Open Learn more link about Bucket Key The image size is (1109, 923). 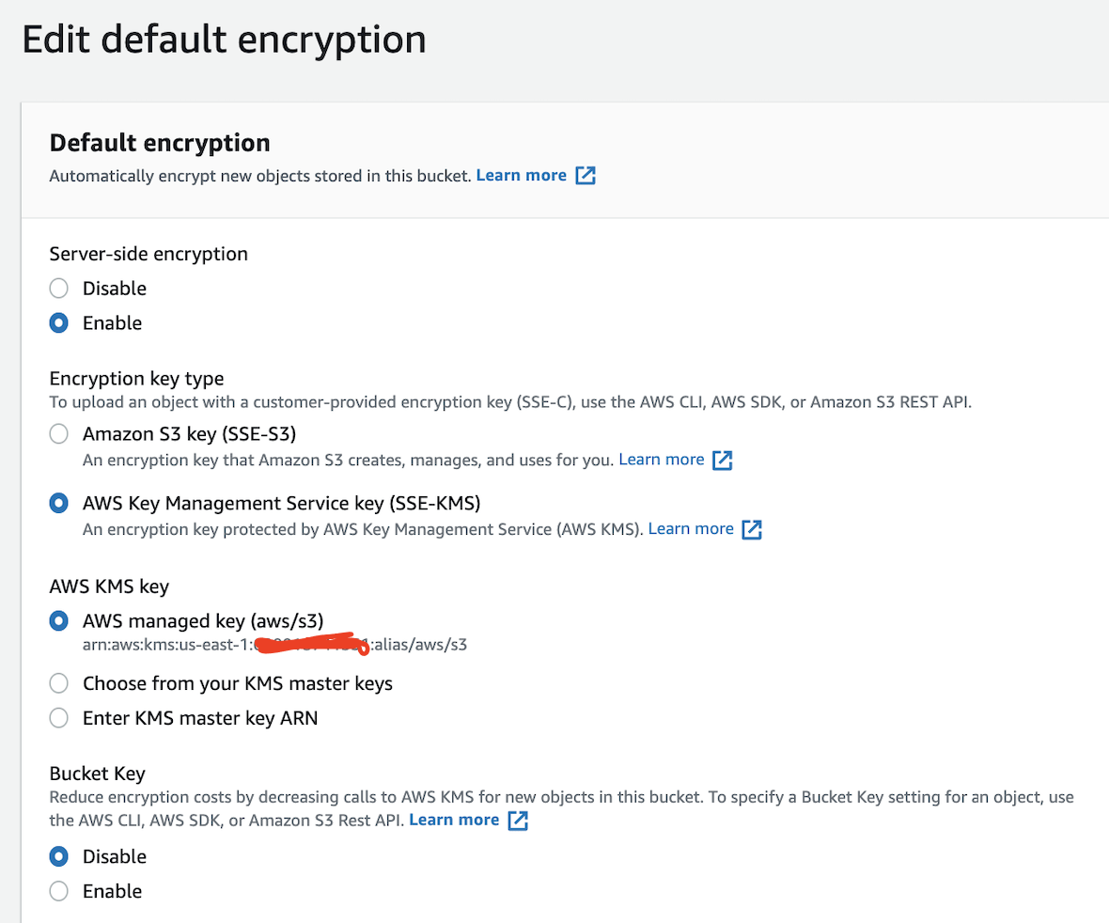454,820
